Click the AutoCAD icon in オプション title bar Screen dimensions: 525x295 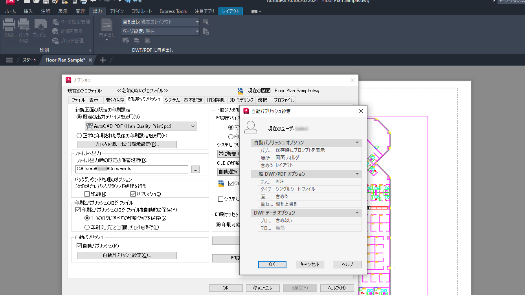coord(69,80)
